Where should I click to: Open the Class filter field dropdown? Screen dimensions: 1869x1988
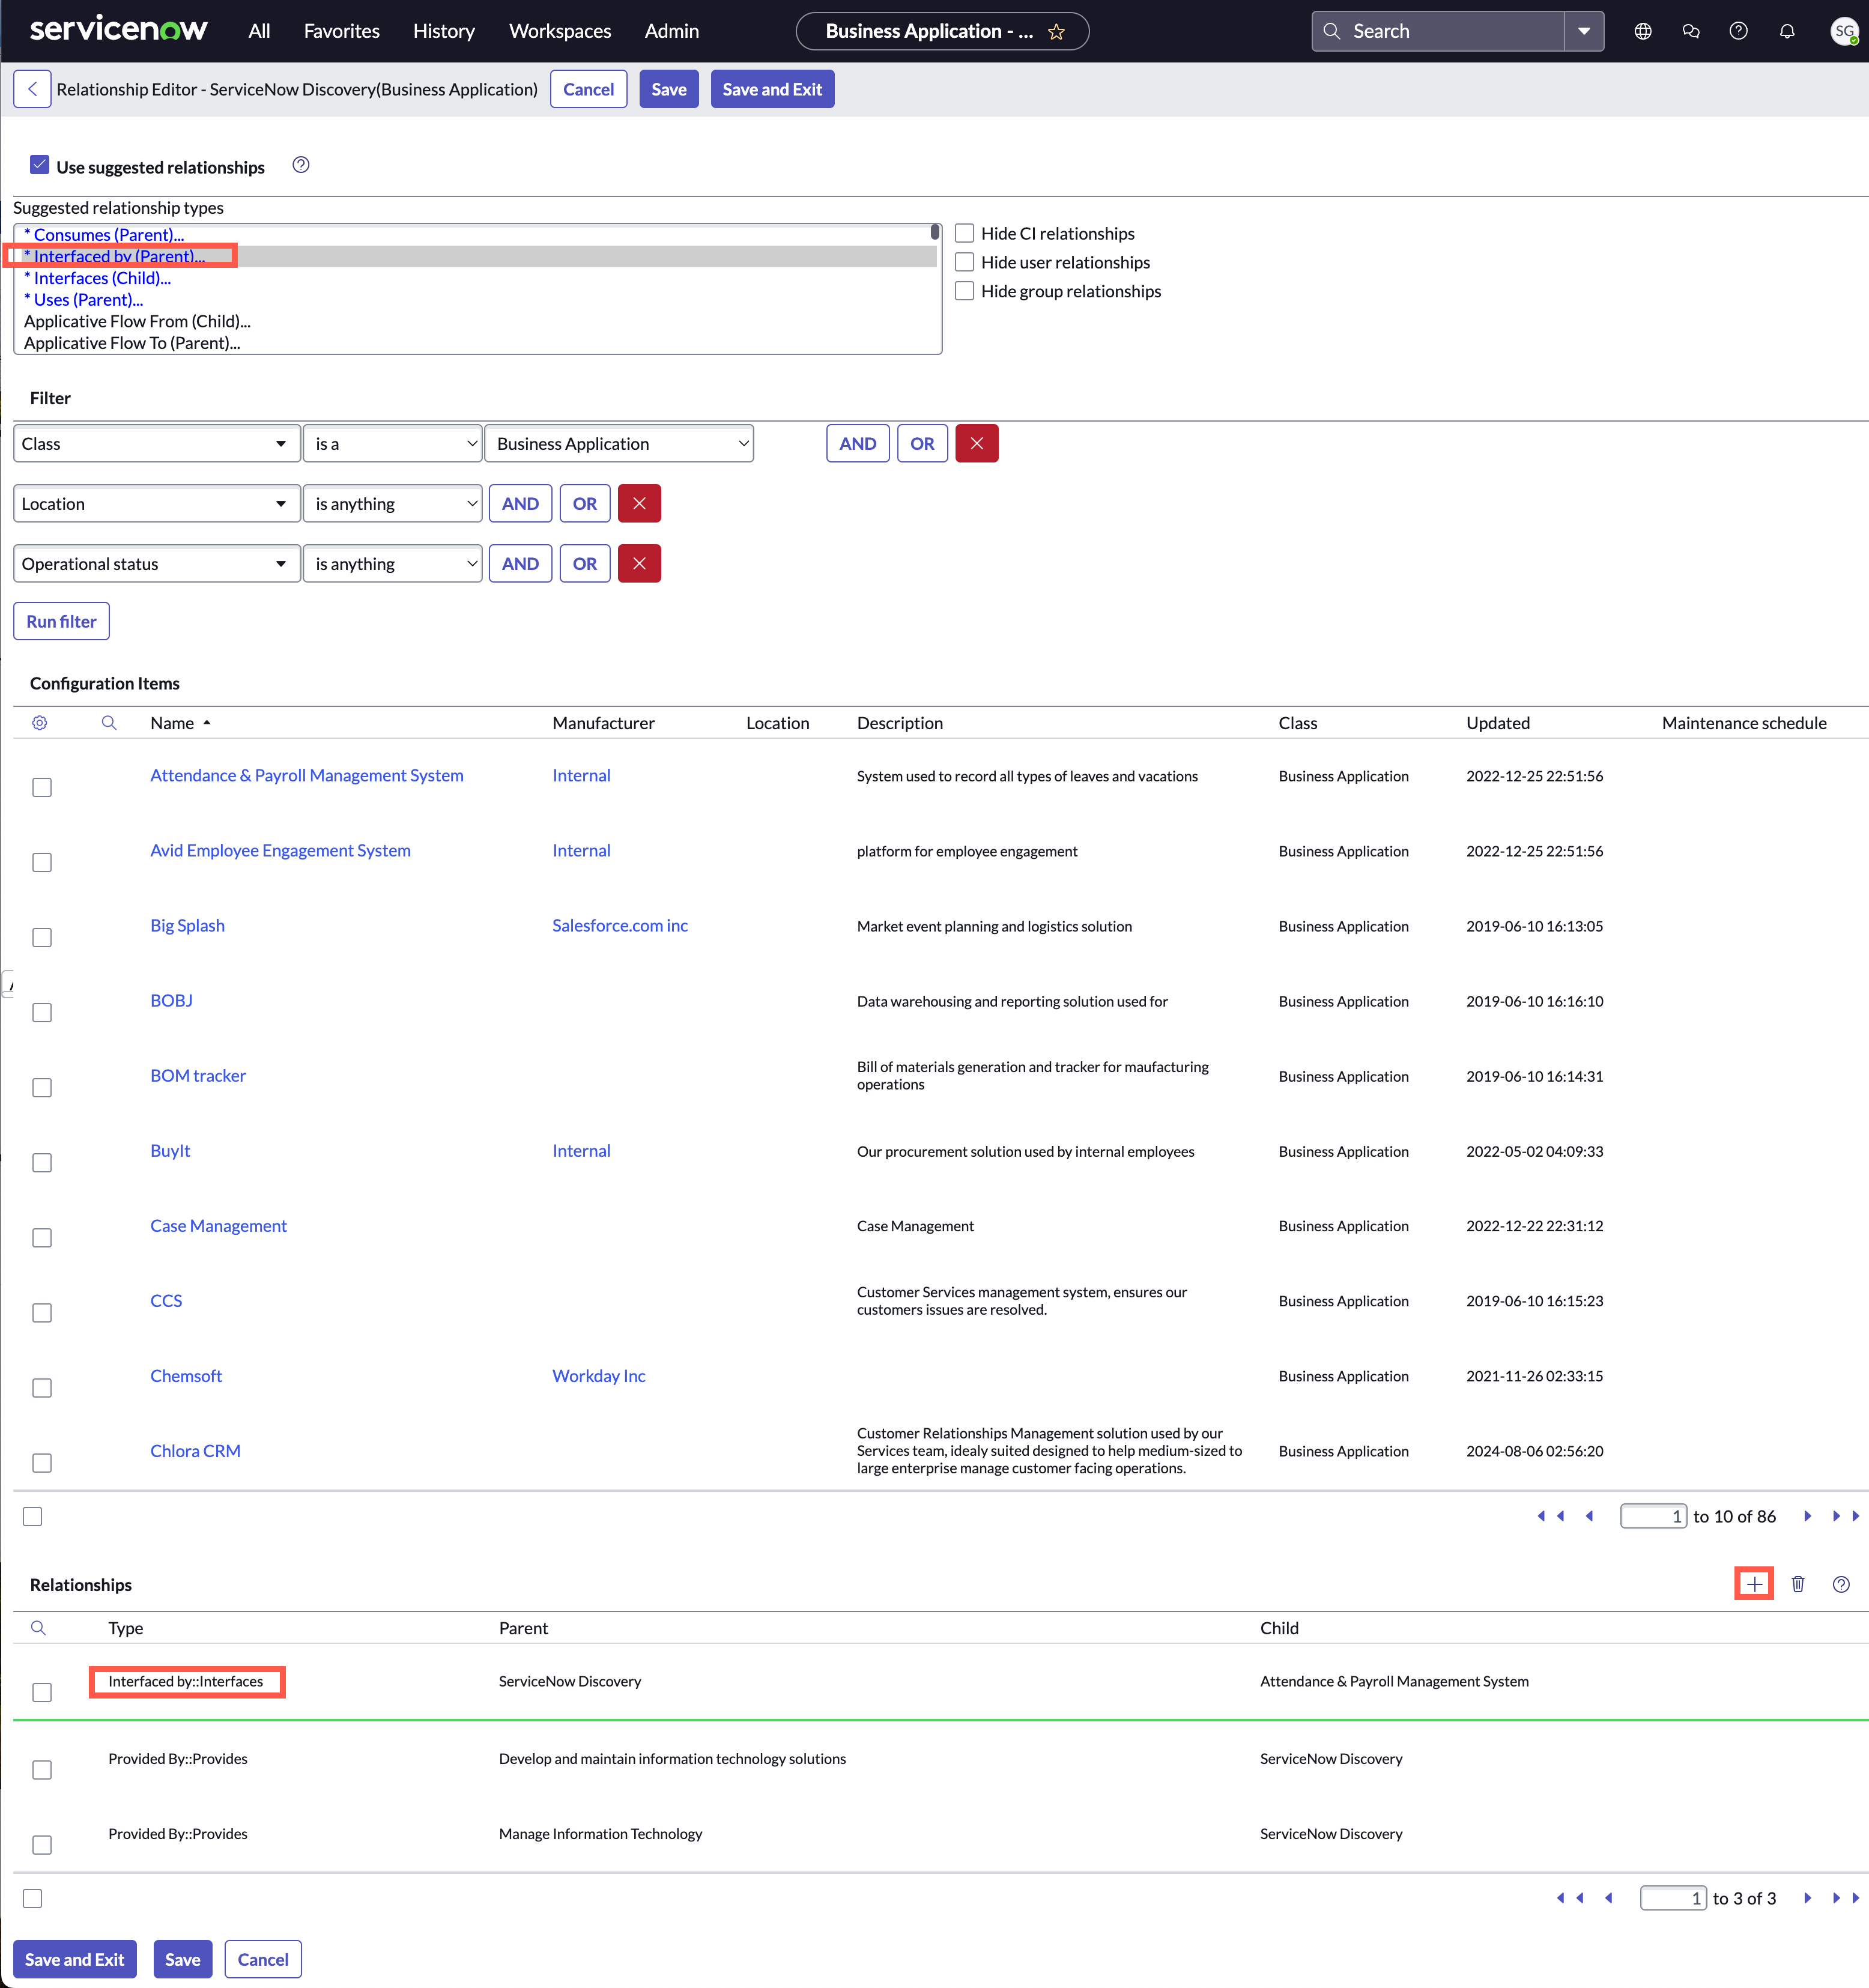(x=157, y=444)
